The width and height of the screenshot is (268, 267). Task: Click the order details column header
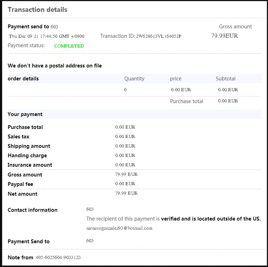(x=23, y=79)
